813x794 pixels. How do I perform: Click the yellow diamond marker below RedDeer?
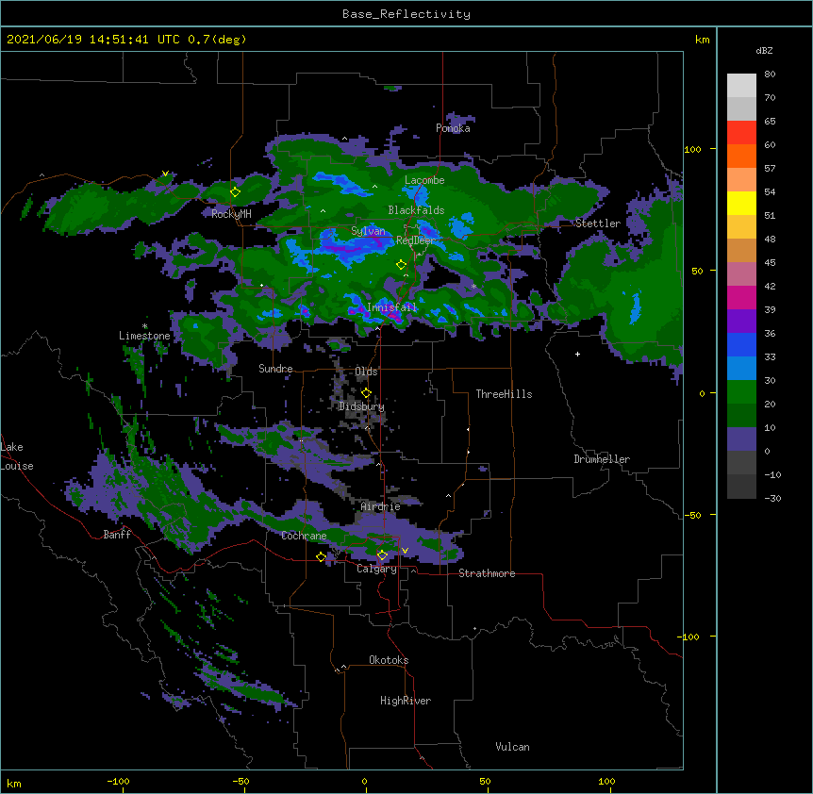click(401, 265)
